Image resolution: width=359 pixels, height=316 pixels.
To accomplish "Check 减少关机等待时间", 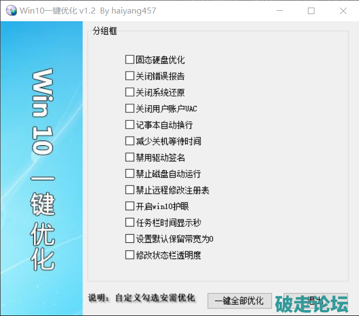I will point(130,141).
